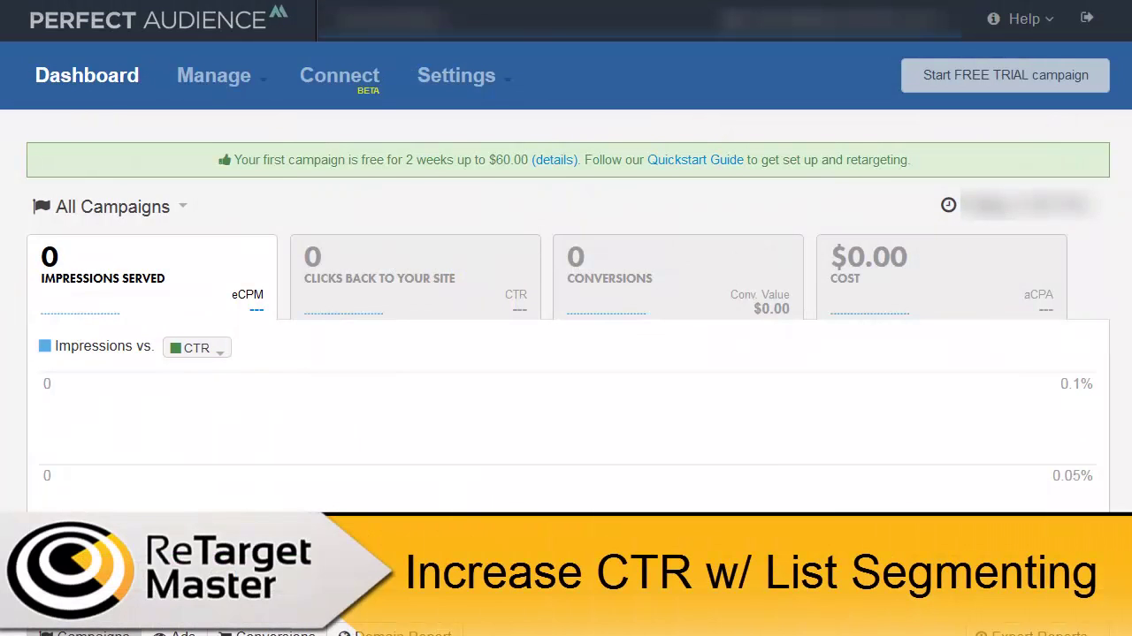
Task: Click the Start FREE TRIAL campaign button
Action: pyautogui.click(x=1006, y=75)
